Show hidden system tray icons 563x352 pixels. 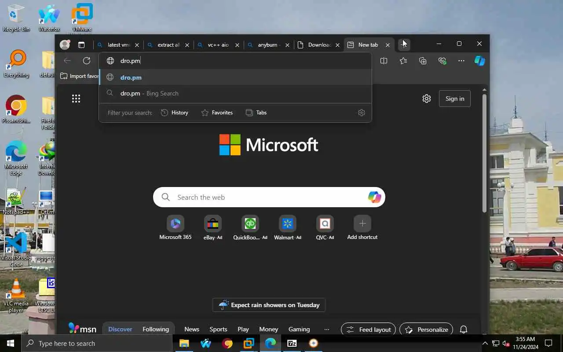[x=485, y=343]
